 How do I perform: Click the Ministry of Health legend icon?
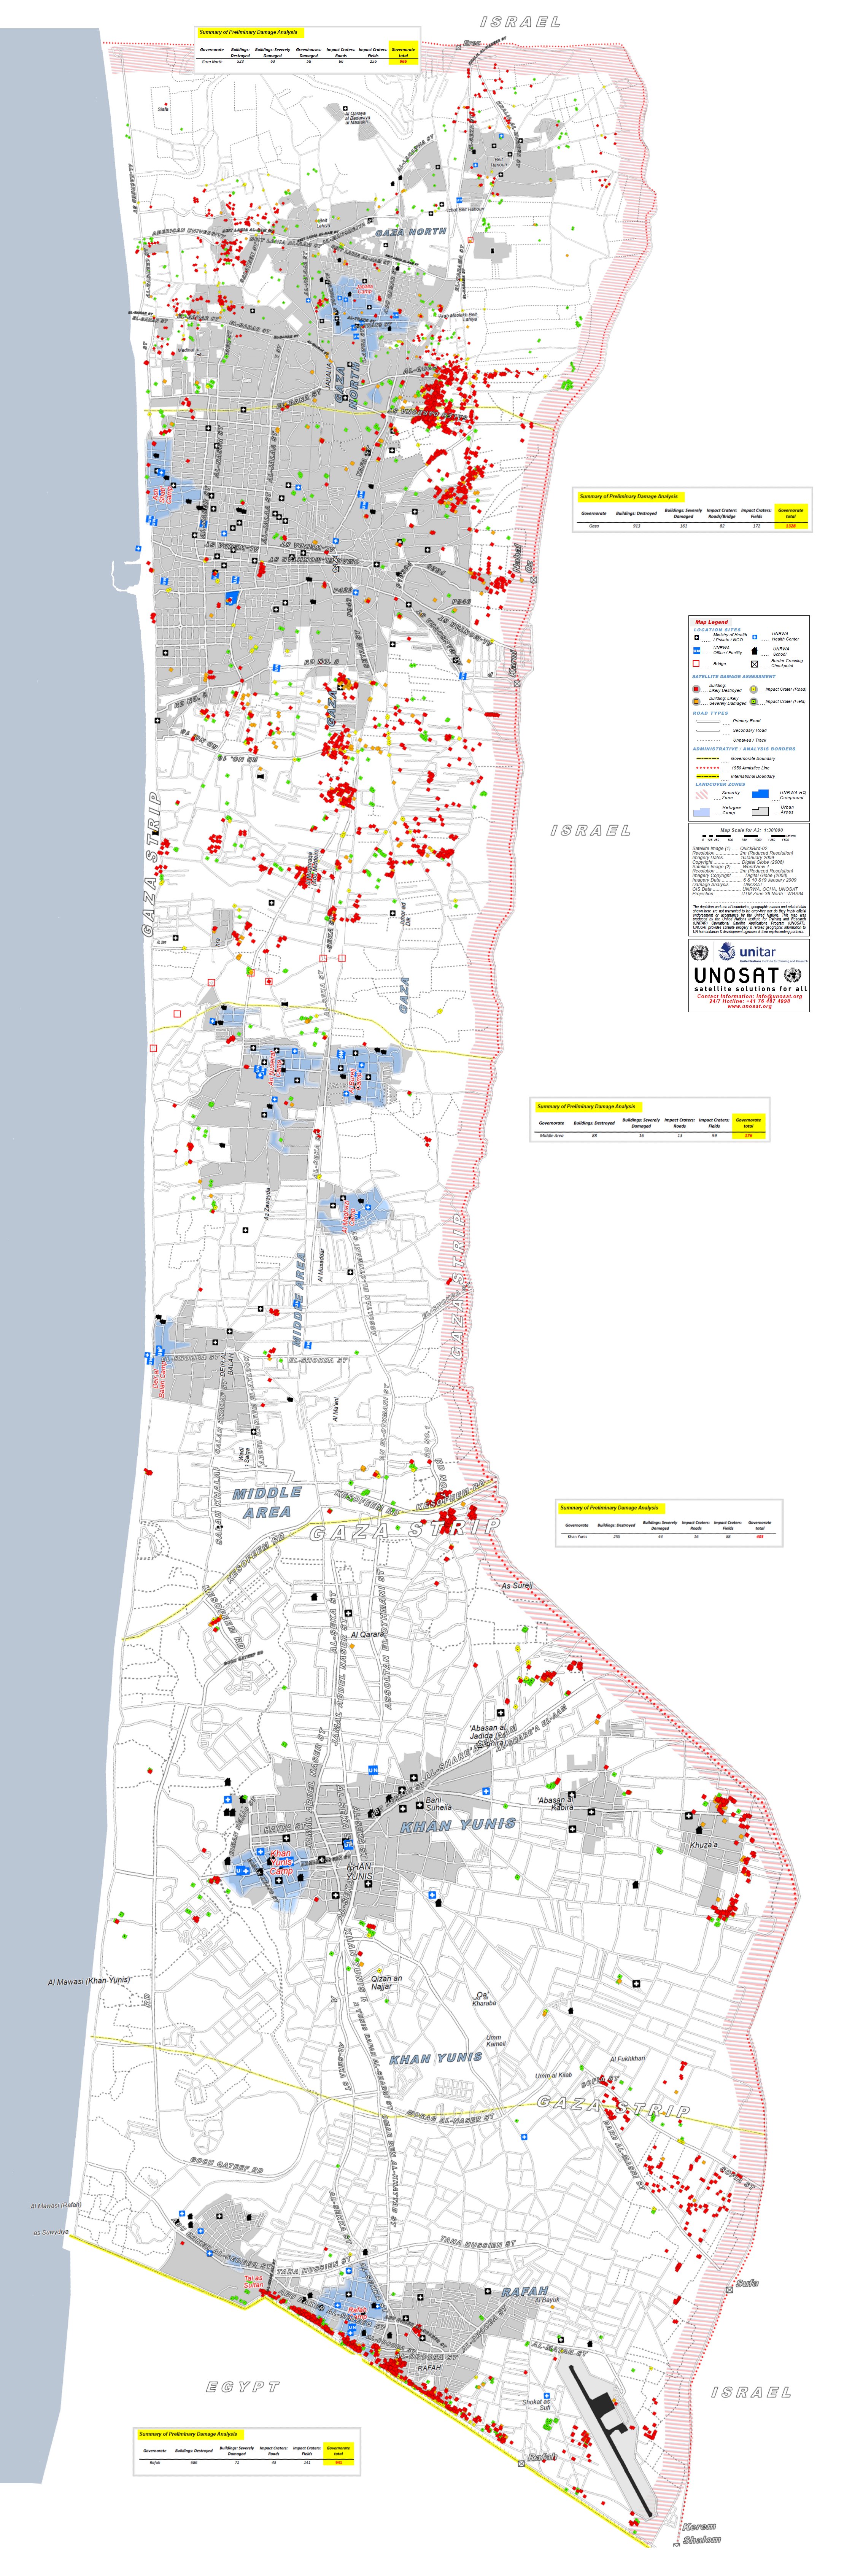point(697,637)
